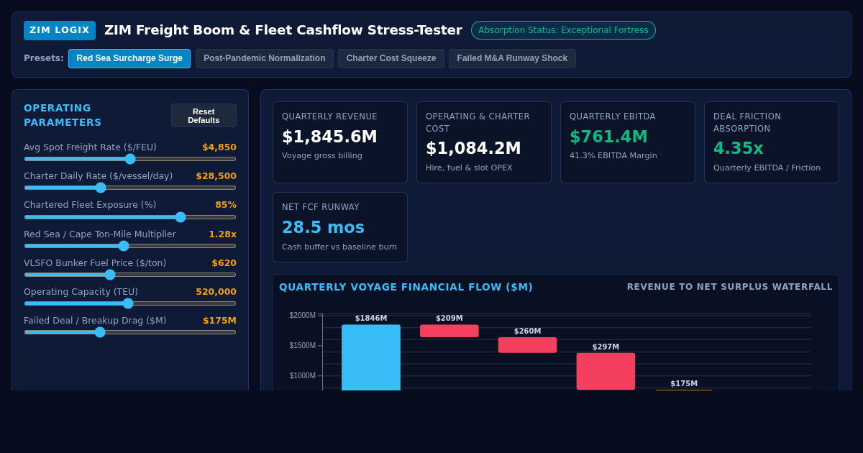
Task: Click the Operating & Charter Cost card
Action: 484,142
